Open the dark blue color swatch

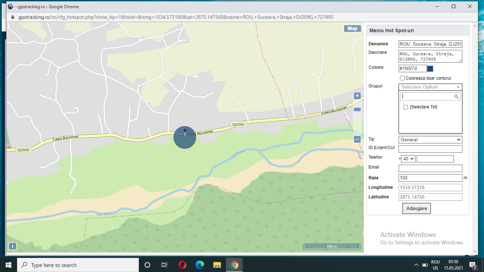[430, 68]
